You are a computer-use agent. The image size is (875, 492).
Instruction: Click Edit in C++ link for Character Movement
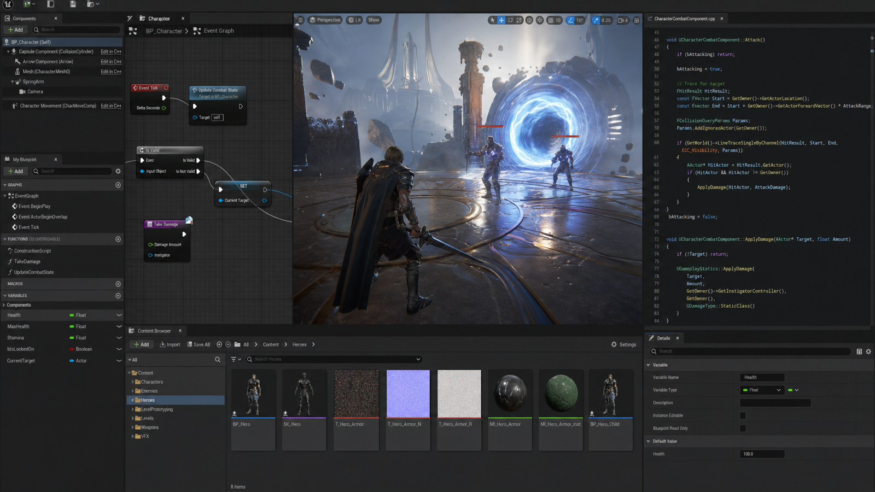tap(111, 106)
